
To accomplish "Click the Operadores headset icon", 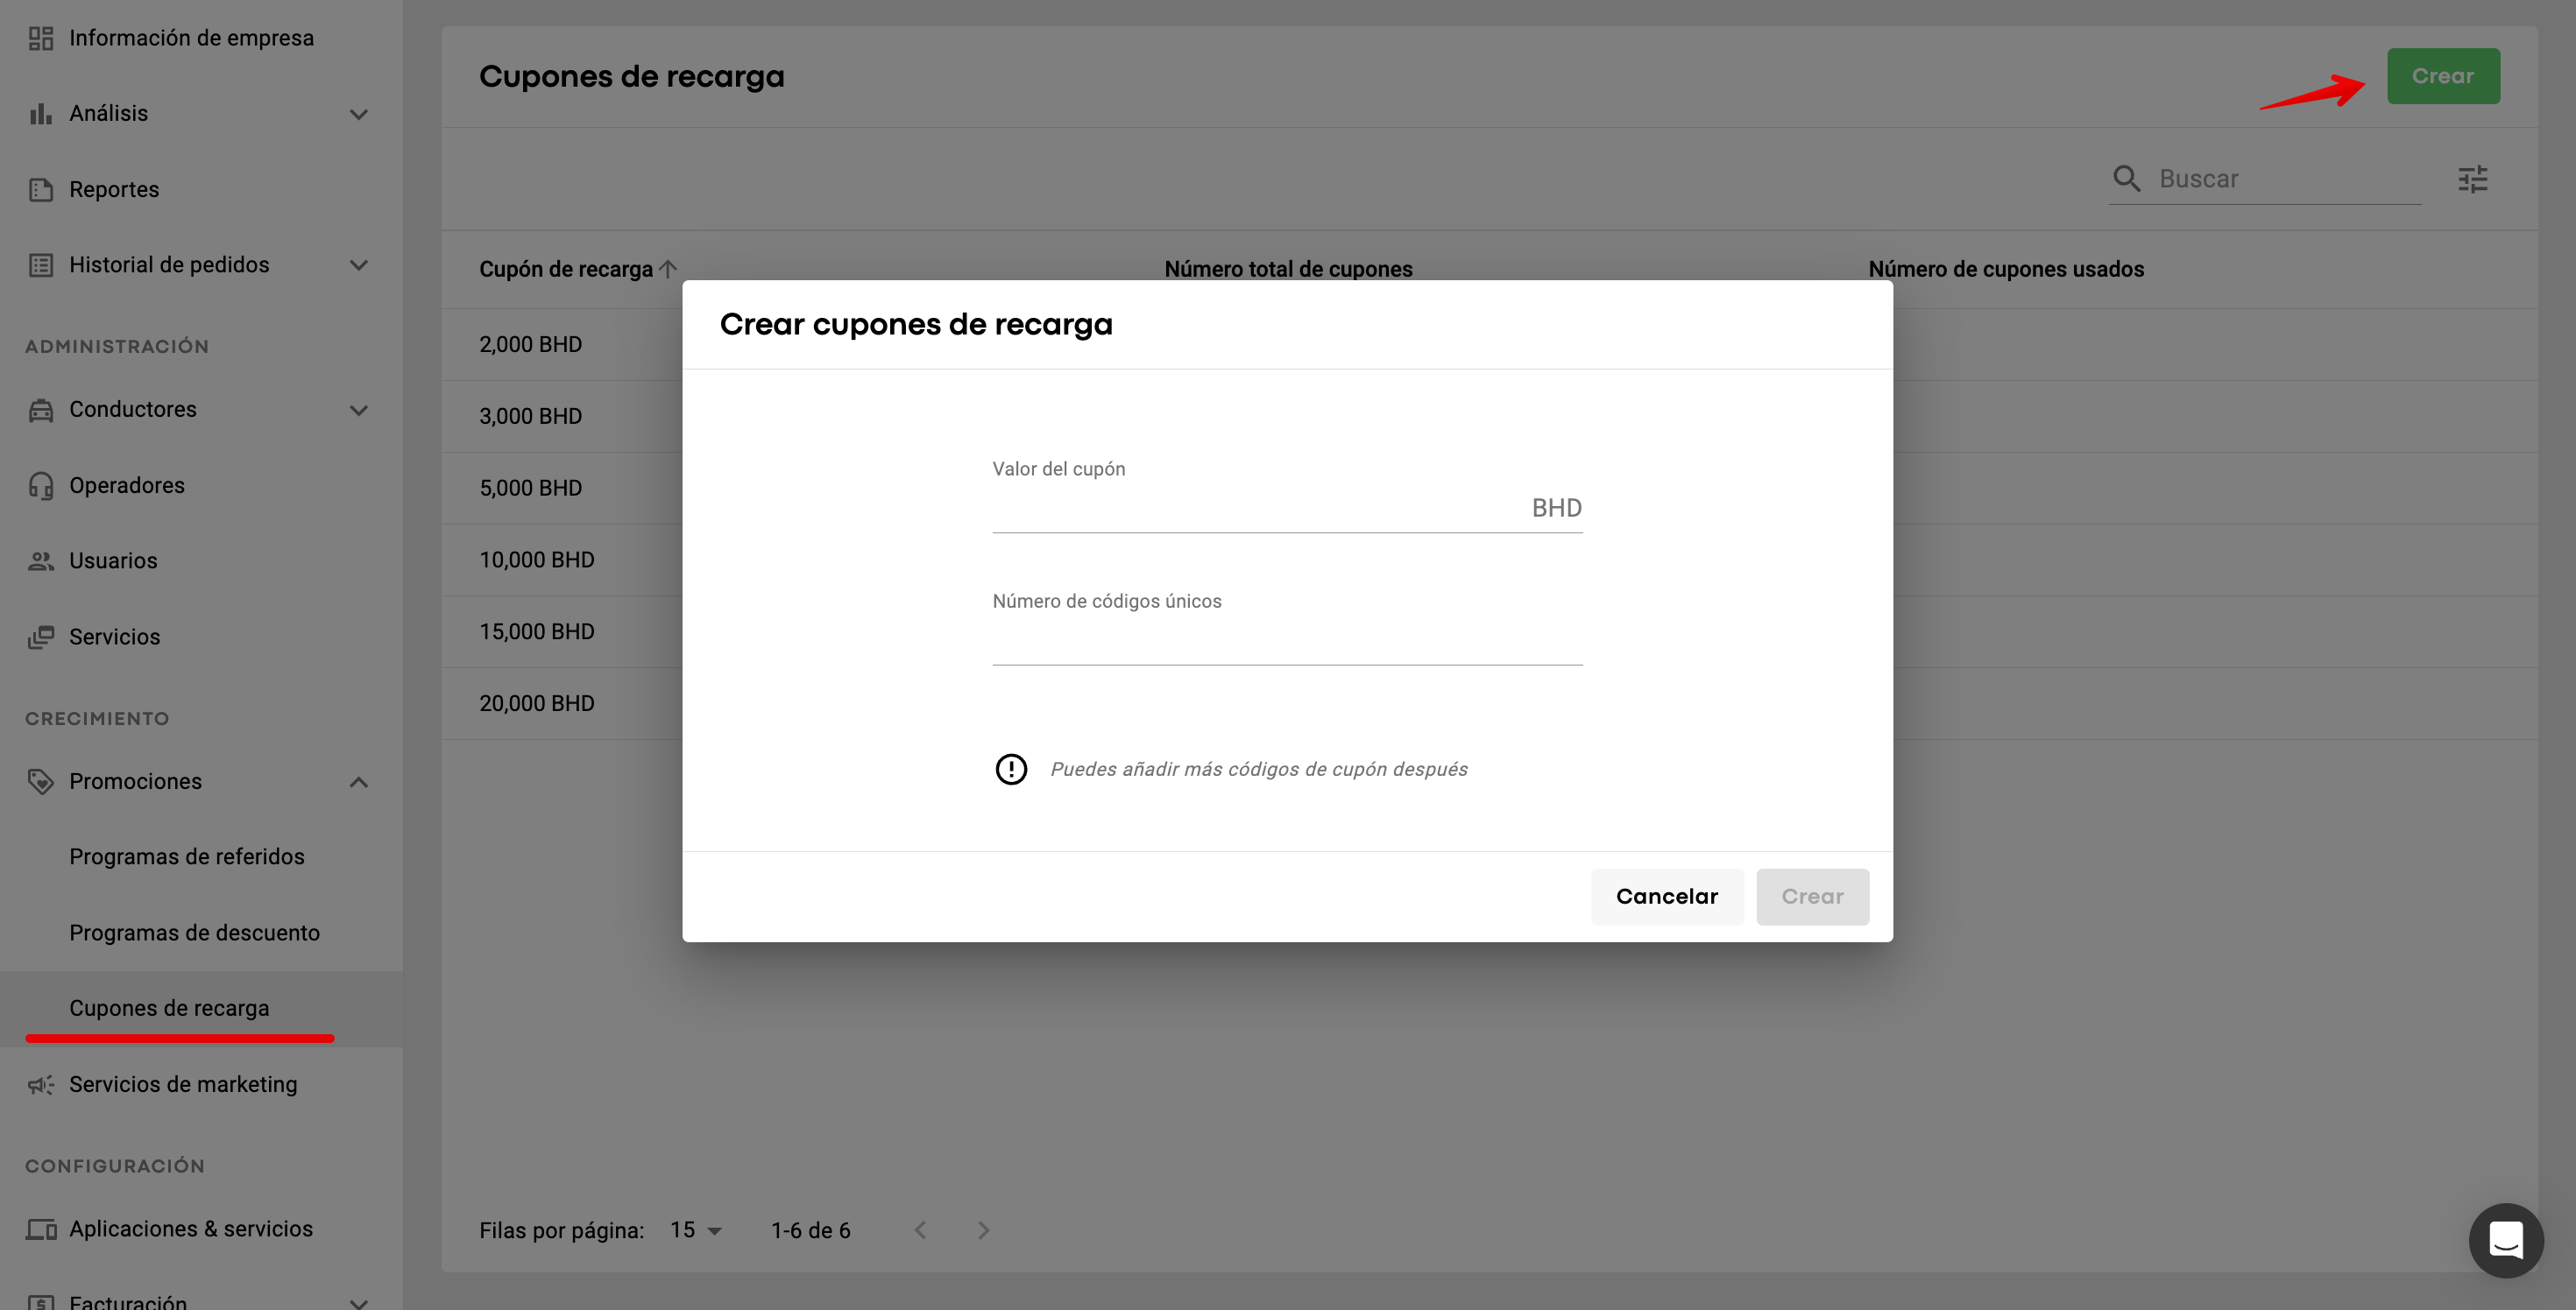I will (x=41, y=486).
